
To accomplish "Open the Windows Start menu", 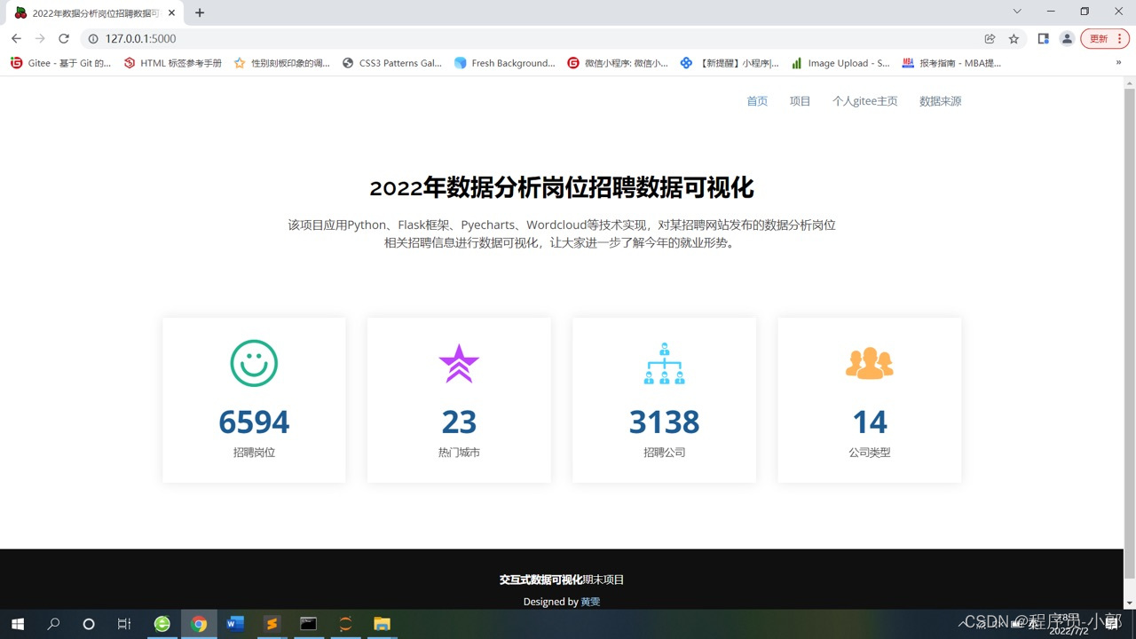I will 18,624.
